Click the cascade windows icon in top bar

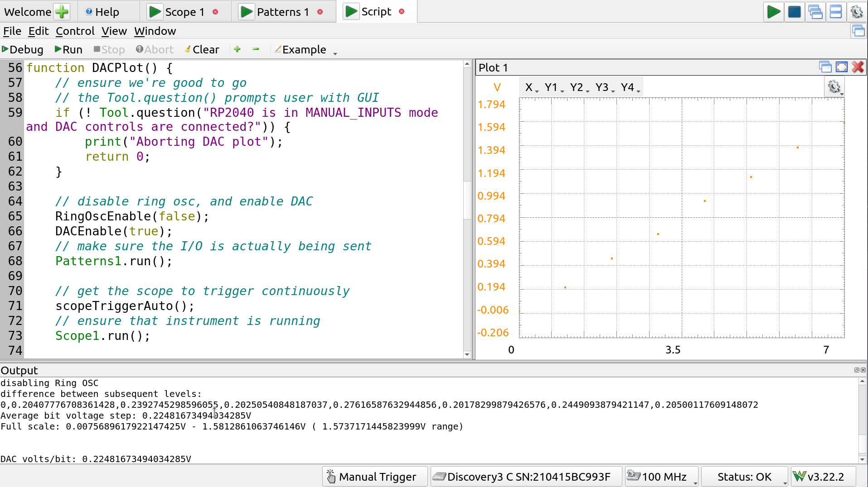[815, 12]
